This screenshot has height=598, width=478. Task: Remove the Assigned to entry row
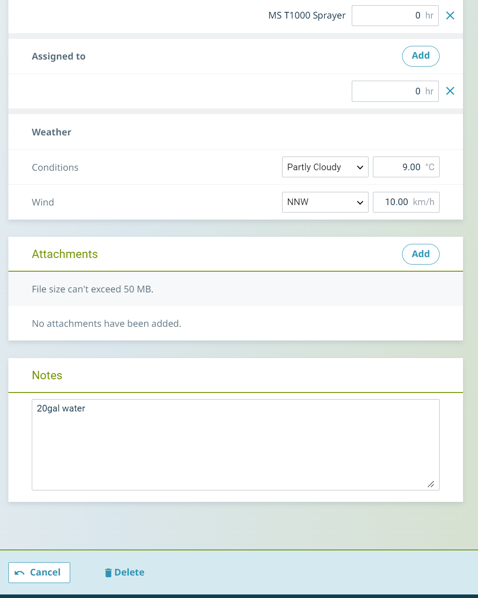450,91
